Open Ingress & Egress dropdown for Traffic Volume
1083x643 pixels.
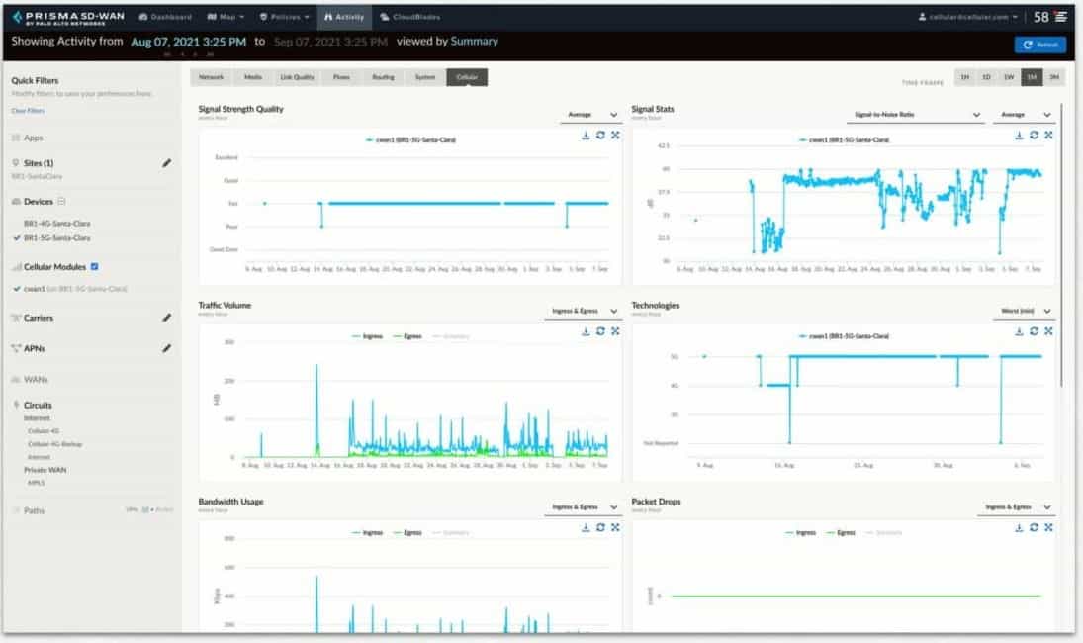point(583,311)
